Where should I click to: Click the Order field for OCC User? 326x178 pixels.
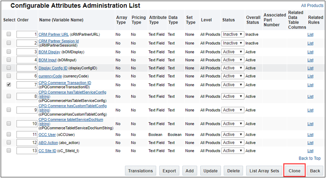click(27, 135)
